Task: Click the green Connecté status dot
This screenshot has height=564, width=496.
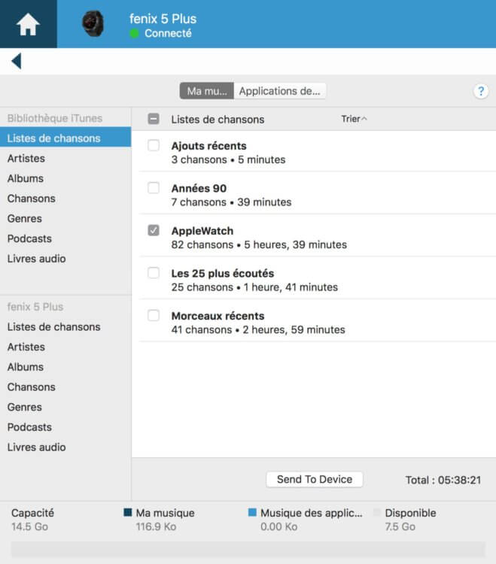Action: [134, 33]
